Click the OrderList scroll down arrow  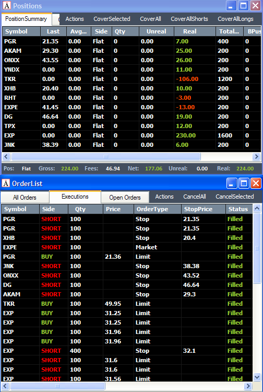click(257, 377)
